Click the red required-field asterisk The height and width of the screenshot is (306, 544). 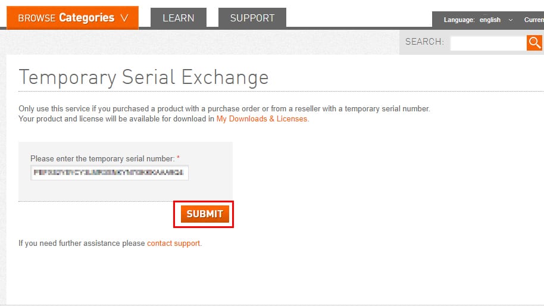pos(178,159)
